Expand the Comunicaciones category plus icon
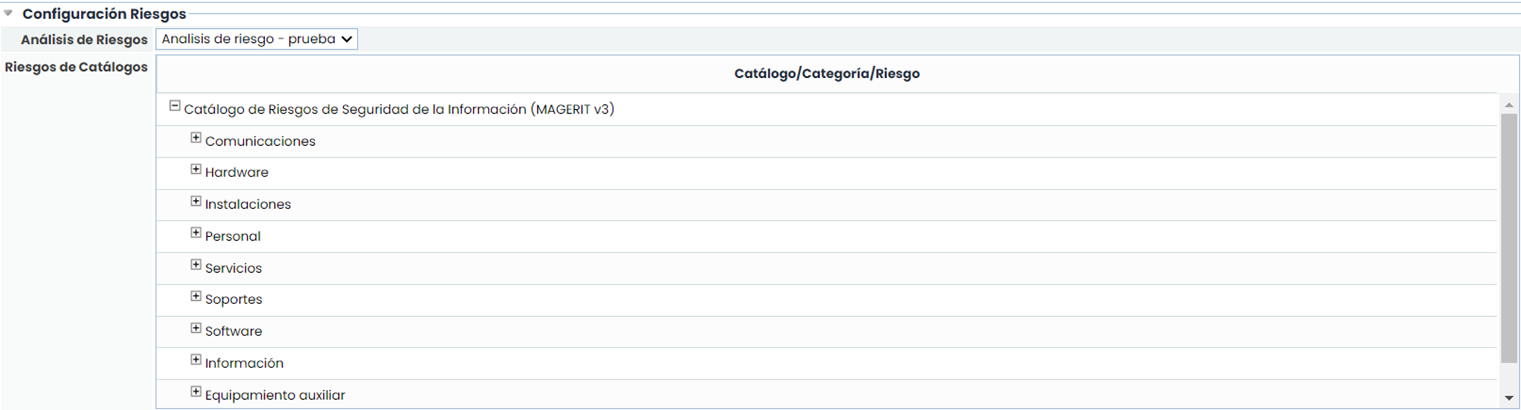The image size is (1521, 410). click(195, 138)
